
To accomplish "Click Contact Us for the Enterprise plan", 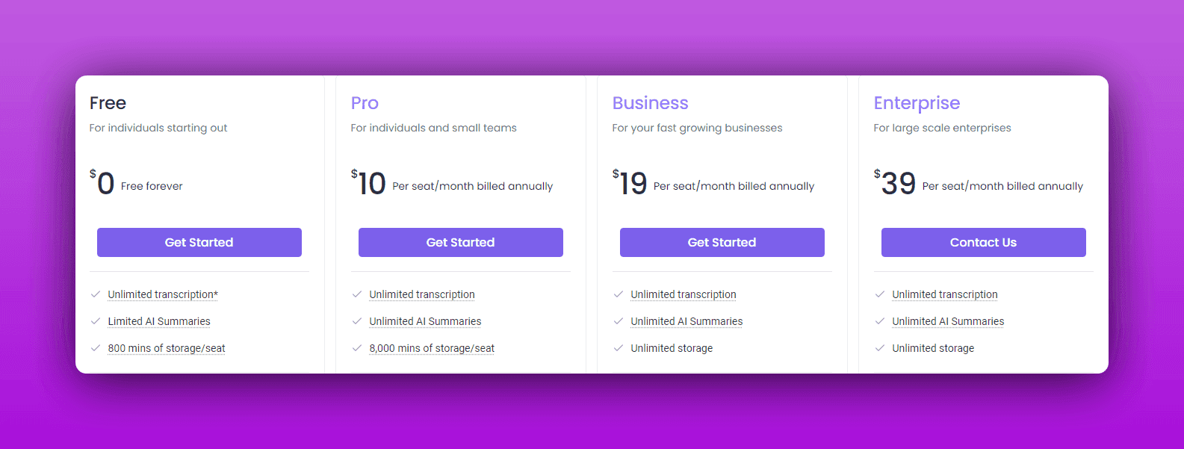I will tap(983, 242).
